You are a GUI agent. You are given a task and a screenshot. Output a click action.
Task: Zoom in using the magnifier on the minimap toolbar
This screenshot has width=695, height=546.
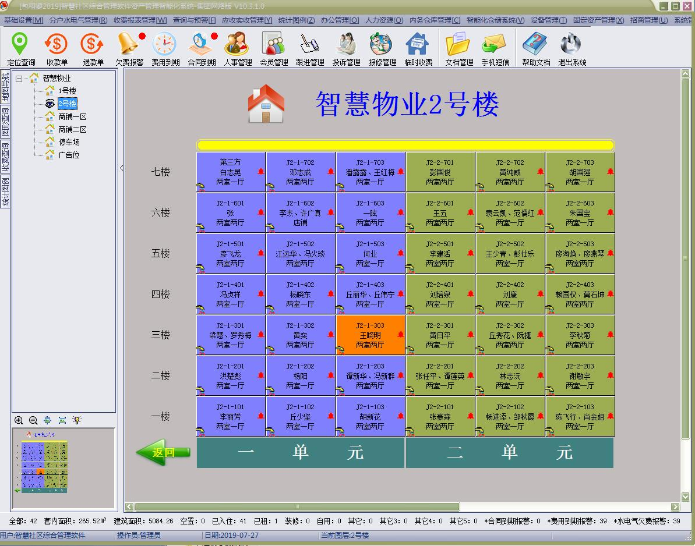pos(19,420)
